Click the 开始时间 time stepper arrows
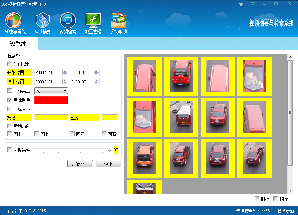The height and width of the screenshot is (215, 298). click(96, 72)
